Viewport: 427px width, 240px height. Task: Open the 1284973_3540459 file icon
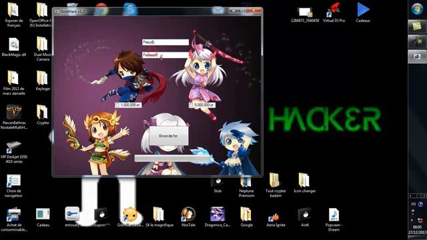(x=305, y=12)
